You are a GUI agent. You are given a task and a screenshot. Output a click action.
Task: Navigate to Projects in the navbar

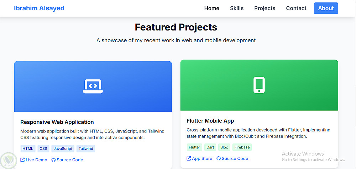coord(265,8)
